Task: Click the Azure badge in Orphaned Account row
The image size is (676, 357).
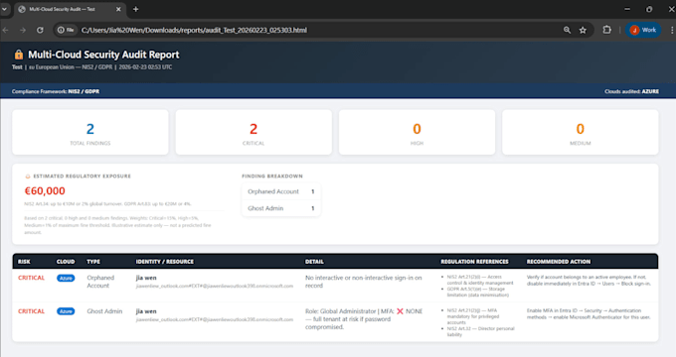Action: coord(66,279)
